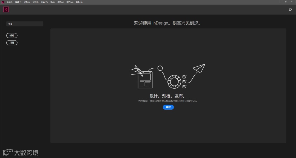Open the 帮助(H) menu
This screenshot has width=296, height=158.
pos(79,2)
